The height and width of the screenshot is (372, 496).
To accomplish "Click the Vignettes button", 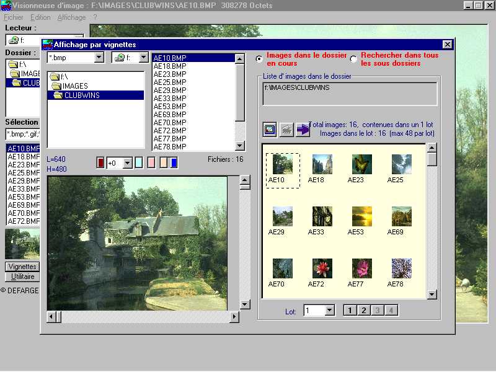I will [x=22, y=266].
